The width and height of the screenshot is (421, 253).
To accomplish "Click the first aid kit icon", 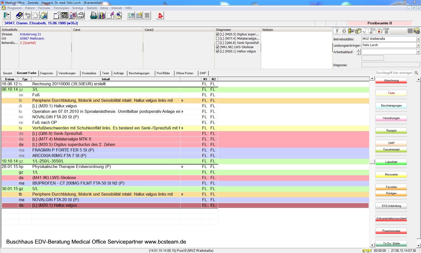I will [x=379, y=31].
